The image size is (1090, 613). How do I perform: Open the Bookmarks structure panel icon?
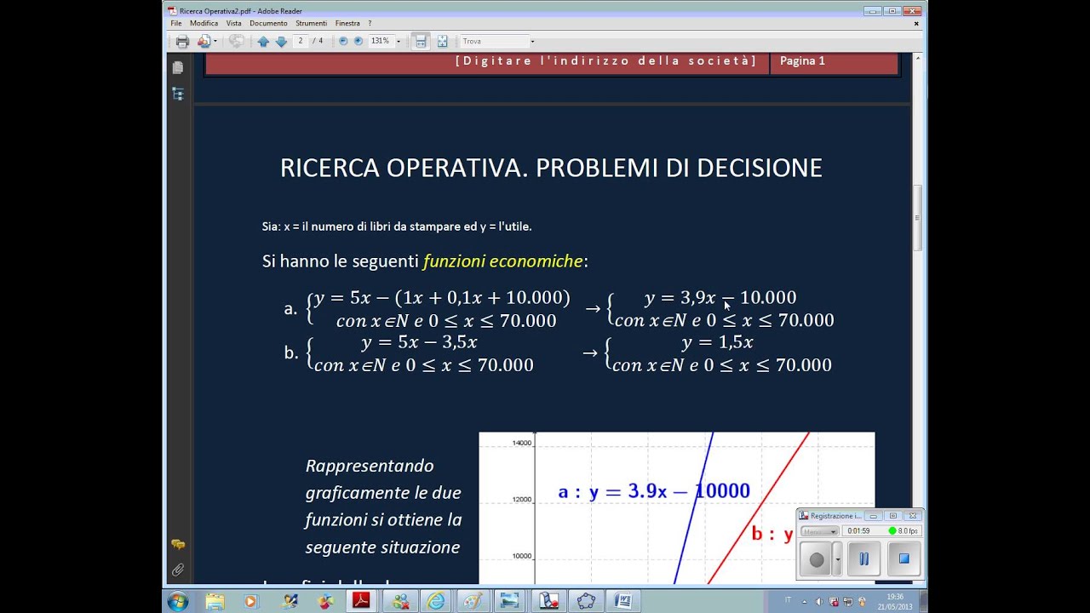pyautogui.click(x=178, y=94)
